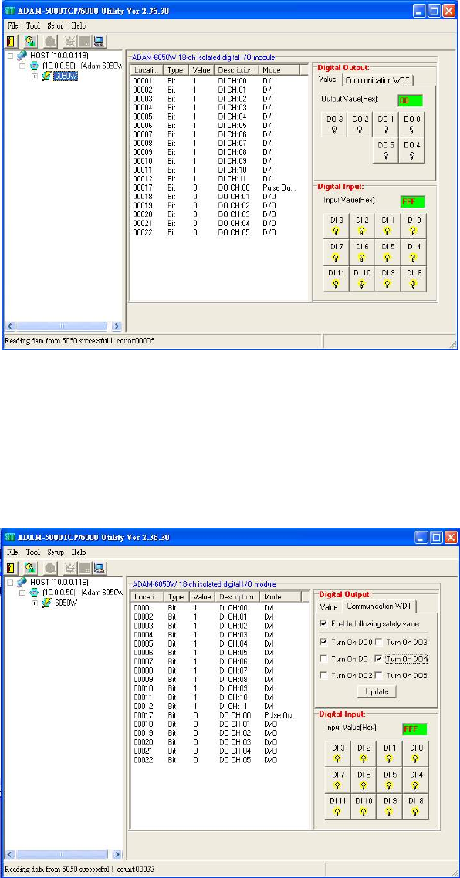Select (10.0.0.50) device node in count:00033 window
The image size is (460, 878).
coord(82,593)
